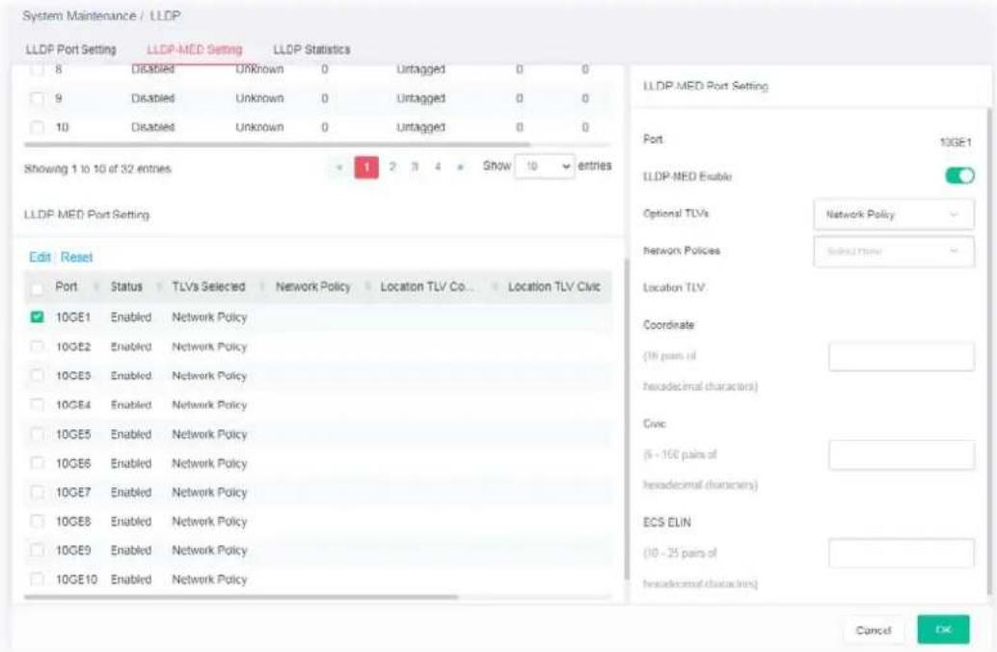The image size is (997, 652).
Task: Click the Edit link
Action: coord(40,257)
